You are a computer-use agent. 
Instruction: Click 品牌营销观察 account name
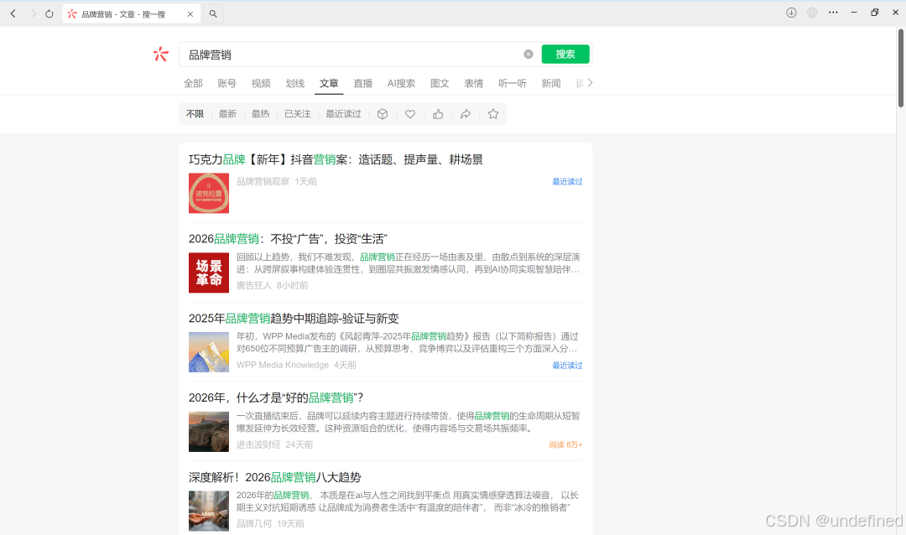263,181
